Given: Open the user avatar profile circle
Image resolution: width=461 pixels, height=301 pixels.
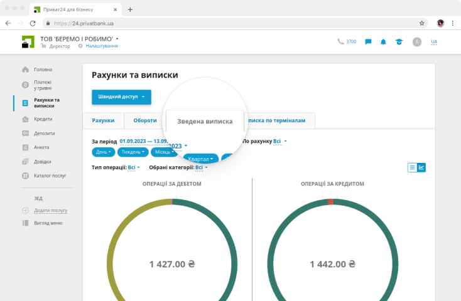Looking at the screenshot, I should (x=416, y=42).
